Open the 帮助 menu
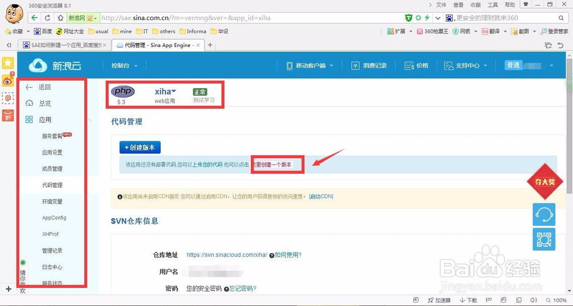 pyautogui.click(x=510, y=5)
